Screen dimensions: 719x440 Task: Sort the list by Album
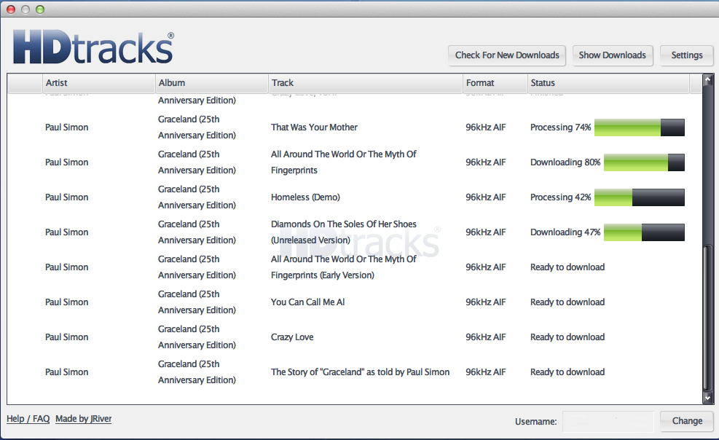click(211, 82)
